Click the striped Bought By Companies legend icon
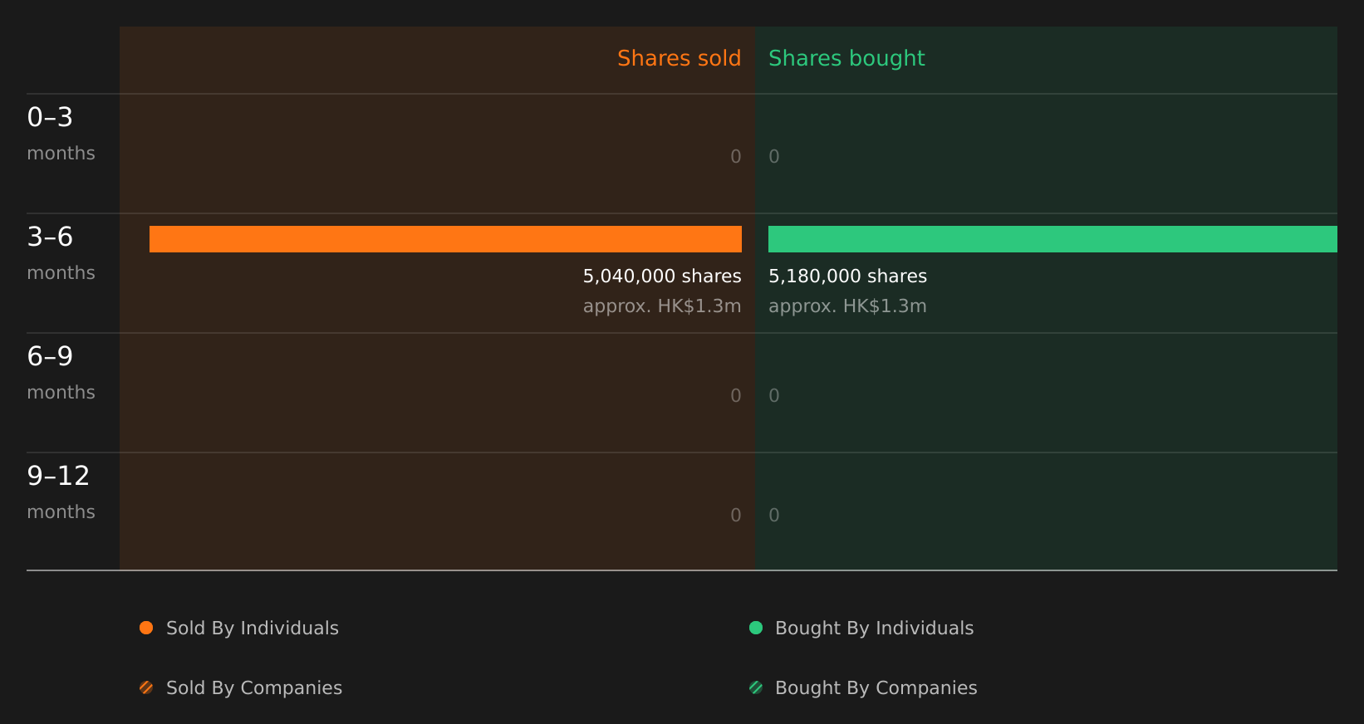 point(756,687)
